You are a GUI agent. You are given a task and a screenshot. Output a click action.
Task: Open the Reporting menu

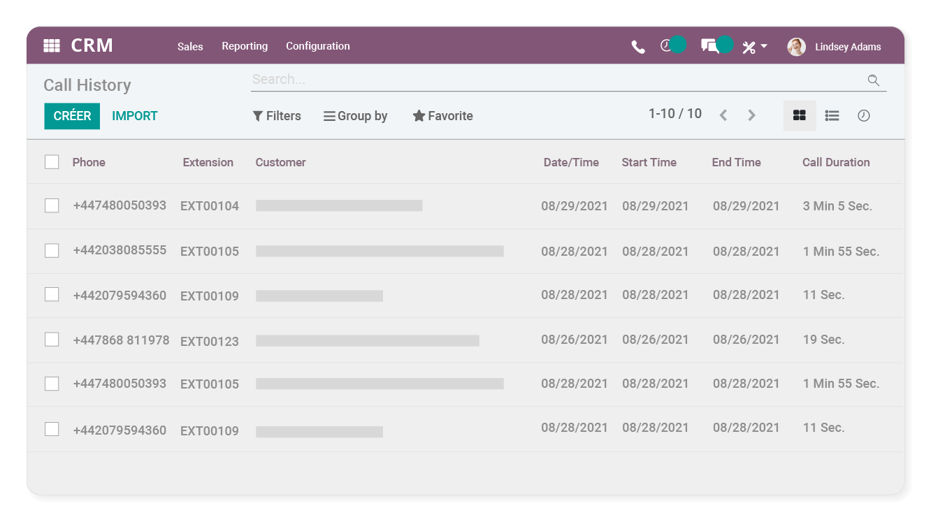click(245, 46)
